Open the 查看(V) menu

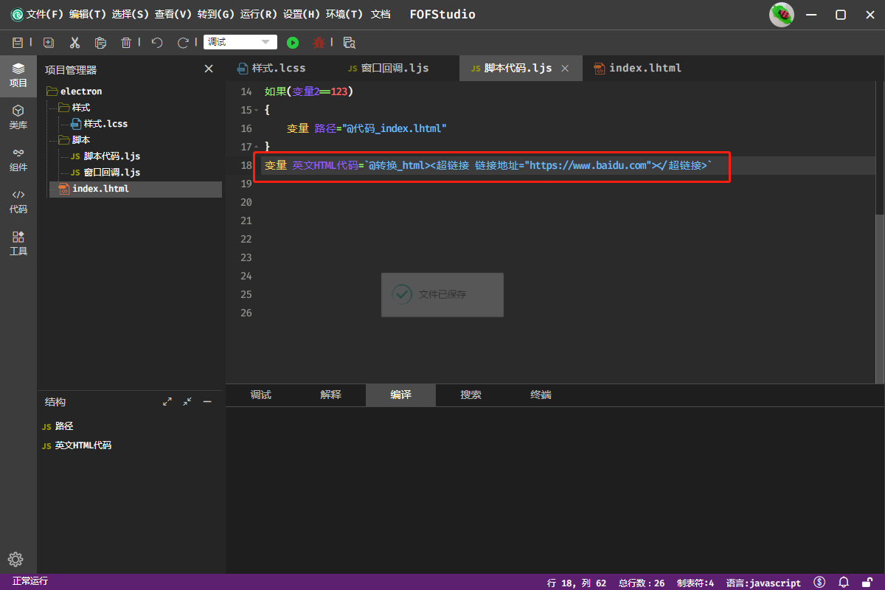click(x=173, y=15)
